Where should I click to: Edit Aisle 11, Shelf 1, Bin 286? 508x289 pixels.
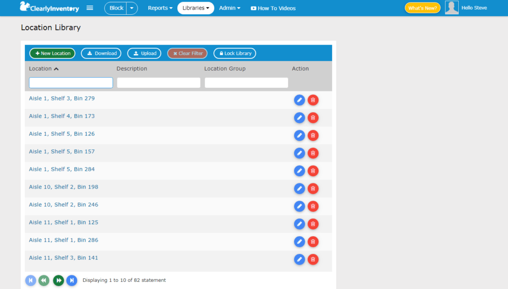pos(299,242)
